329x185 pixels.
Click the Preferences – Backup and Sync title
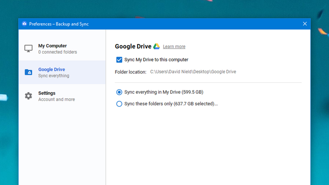point(59,24)
